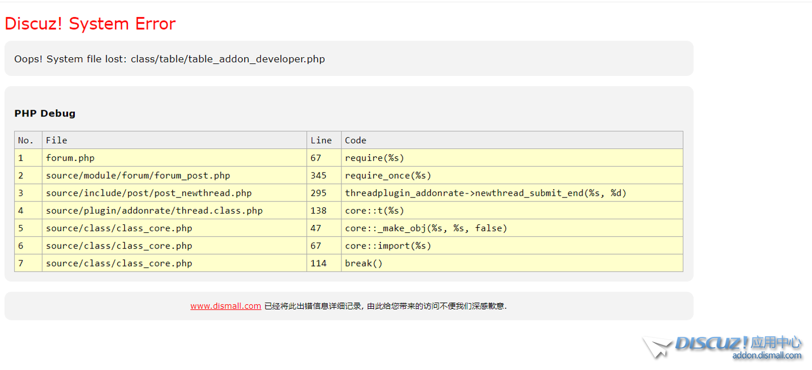The image size is (812, 370).
Task: Click the lost file path error message
Action: tap(169, 59)
